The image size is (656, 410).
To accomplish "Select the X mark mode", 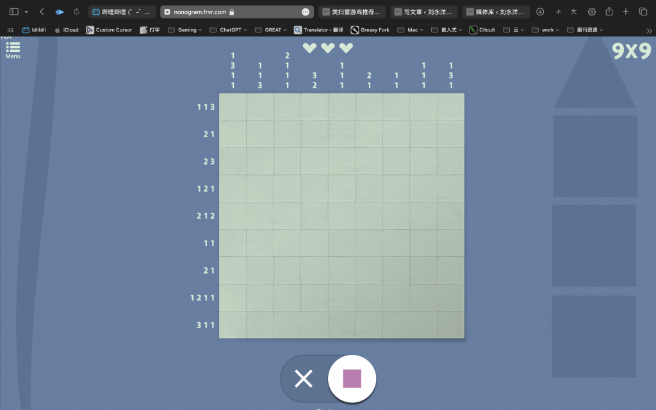I will point(304,379).
